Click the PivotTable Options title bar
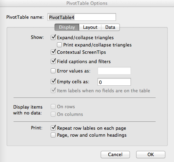The image size is (174, 162). click(87, 3)
